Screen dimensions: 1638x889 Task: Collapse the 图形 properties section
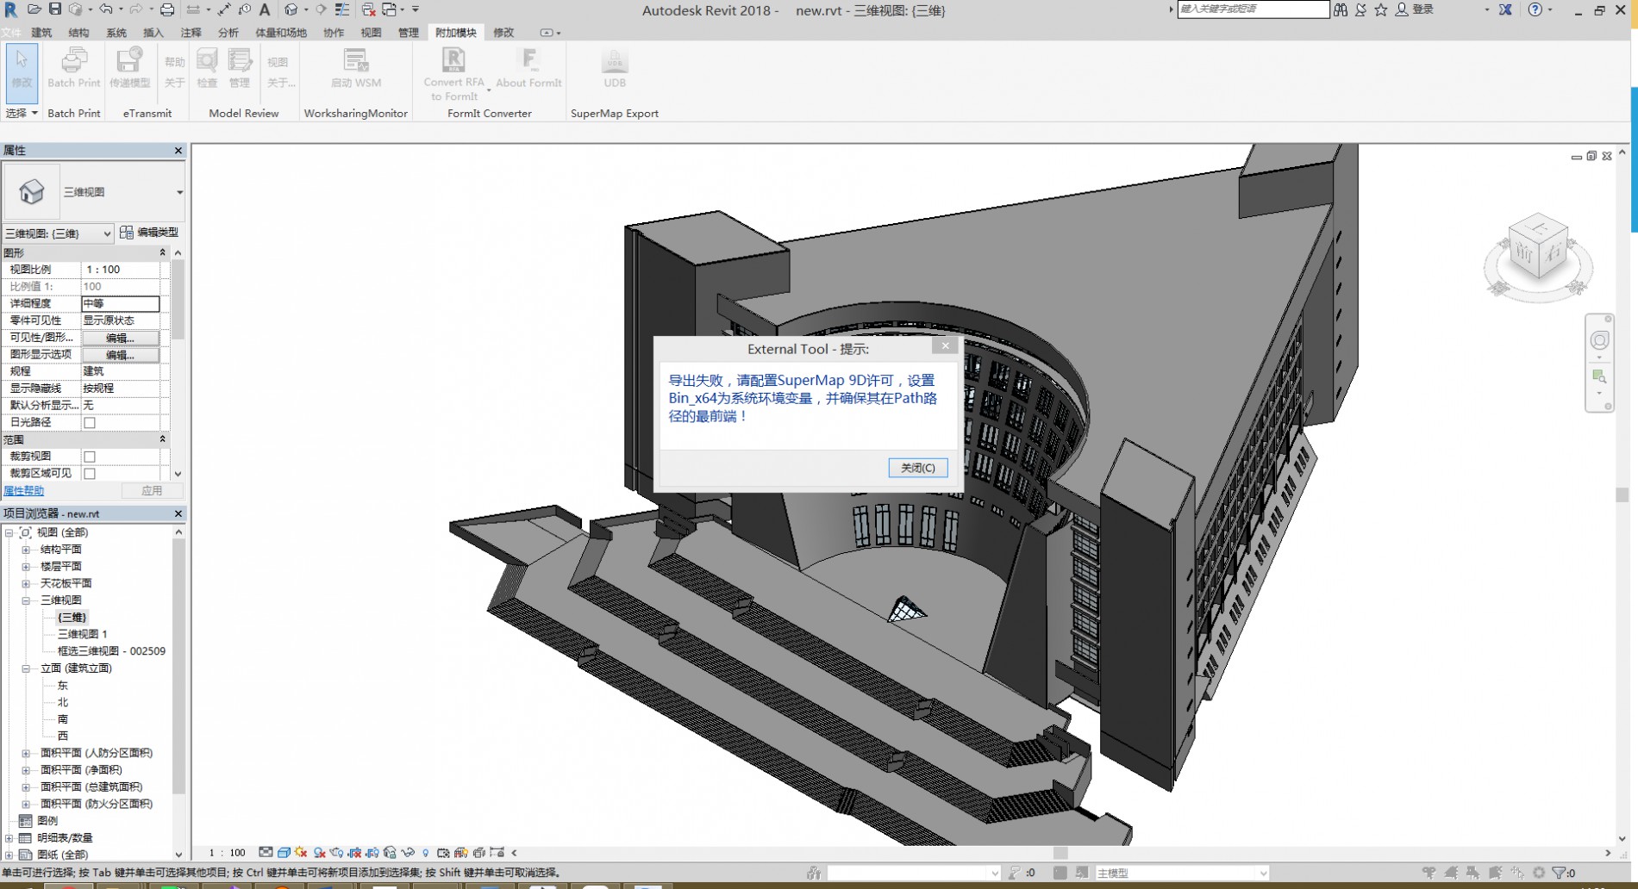click(x=162, y=252)
